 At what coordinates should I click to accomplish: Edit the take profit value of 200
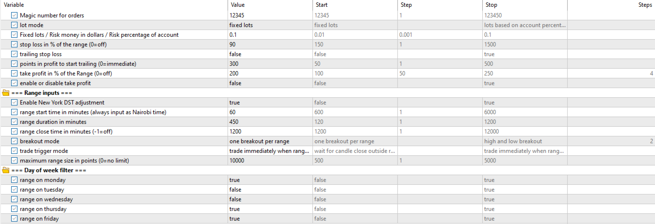pos(270,74)
